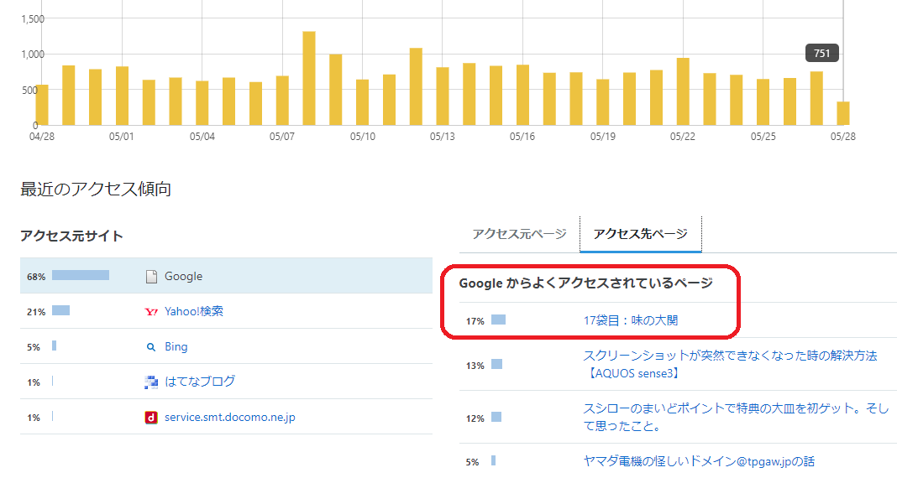Click the 17% bar for 味の大関
Screen dimensions: 897x478
[x=498, y=320]
